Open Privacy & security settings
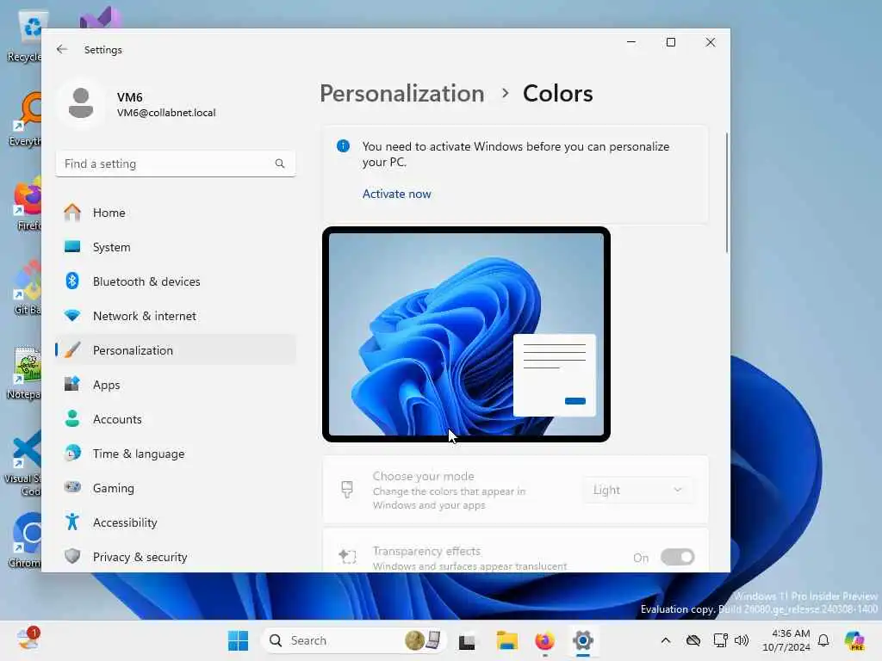 [176, 557]
